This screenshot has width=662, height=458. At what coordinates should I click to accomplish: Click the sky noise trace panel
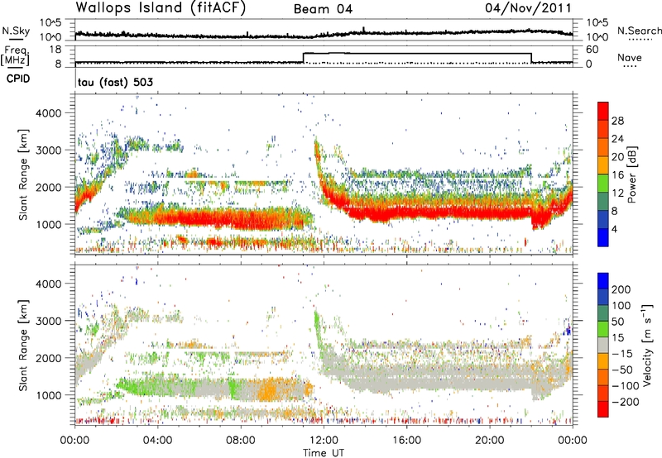(x=324, y=30)
